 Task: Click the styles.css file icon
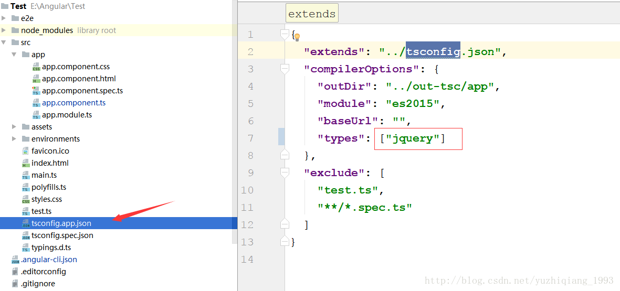click(26, 199)
